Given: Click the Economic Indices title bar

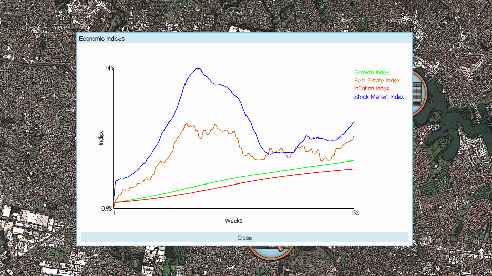Looking at the screenshot, I should click(x=244, y=38).
